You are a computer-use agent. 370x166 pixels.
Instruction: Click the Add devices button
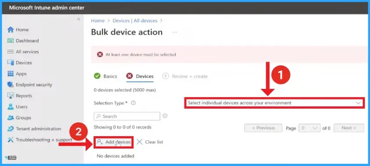coord(113,142)
